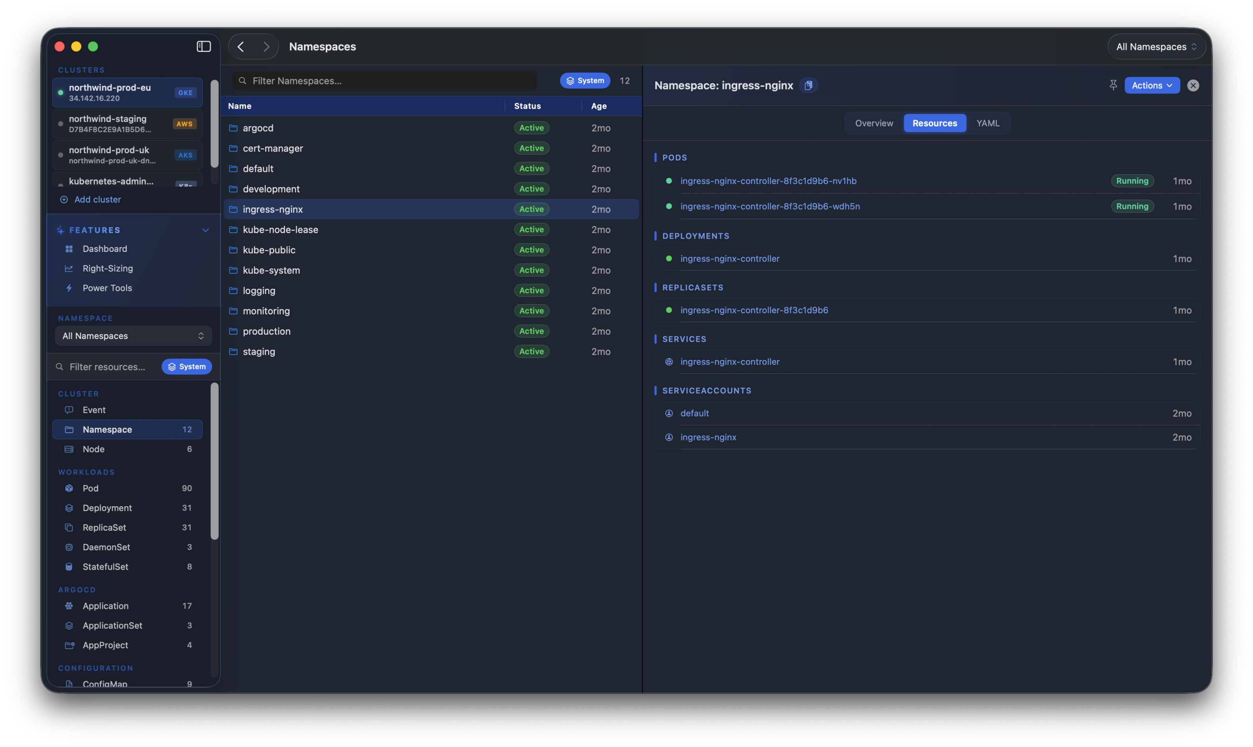Click the Filter resources input field
Image resolution: width=1253 pixels, height=747 pixels.
pyautogui.click(x=106, y=367)
